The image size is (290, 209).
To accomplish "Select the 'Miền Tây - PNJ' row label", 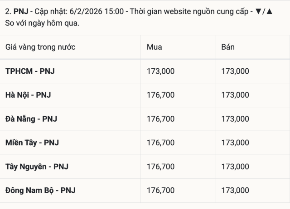I will [32, 142].
